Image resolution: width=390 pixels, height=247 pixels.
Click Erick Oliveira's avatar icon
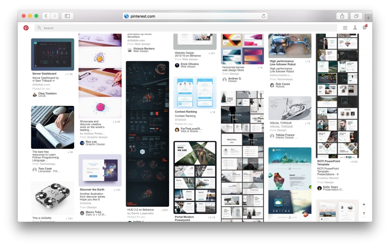point(177,65)
